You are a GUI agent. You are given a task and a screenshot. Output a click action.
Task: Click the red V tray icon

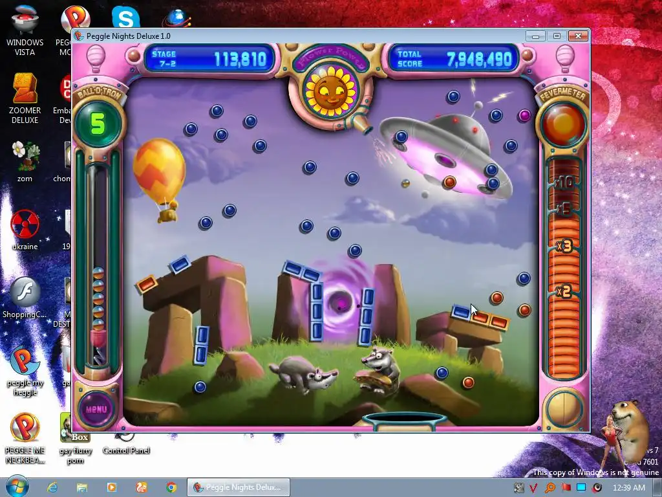tap(533, 488)
